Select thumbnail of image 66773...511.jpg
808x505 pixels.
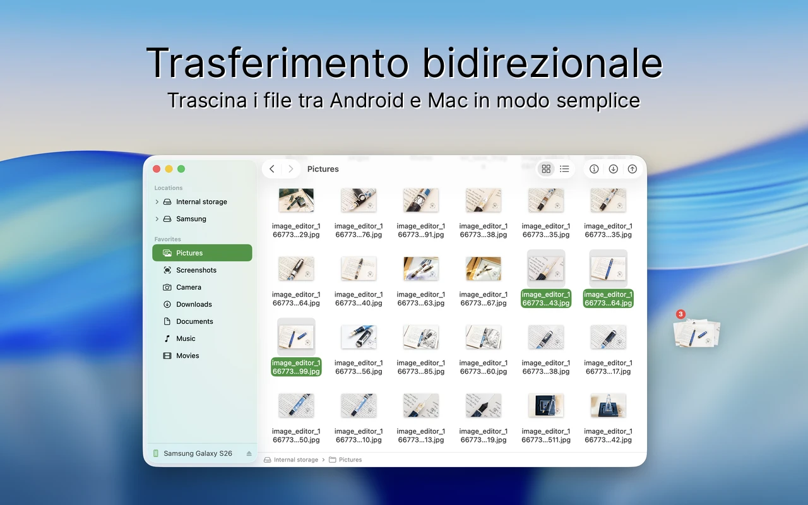[x=546, y=405]
